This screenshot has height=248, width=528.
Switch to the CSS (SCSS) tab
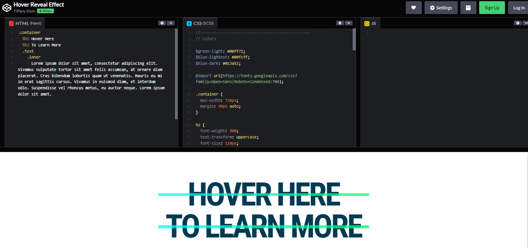point(203,23)
